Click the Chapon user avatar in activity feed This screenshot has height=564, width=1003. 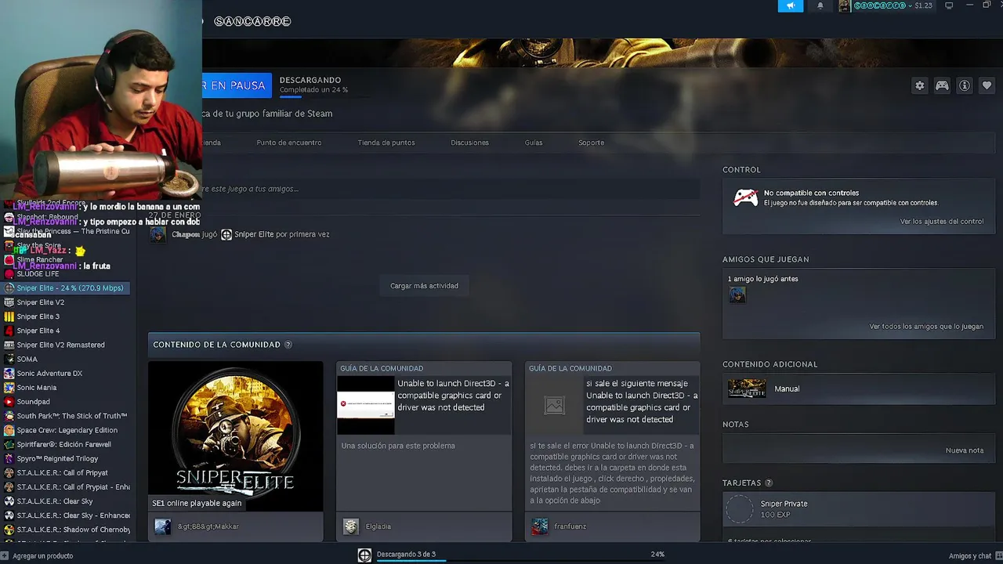click(158, 234)
